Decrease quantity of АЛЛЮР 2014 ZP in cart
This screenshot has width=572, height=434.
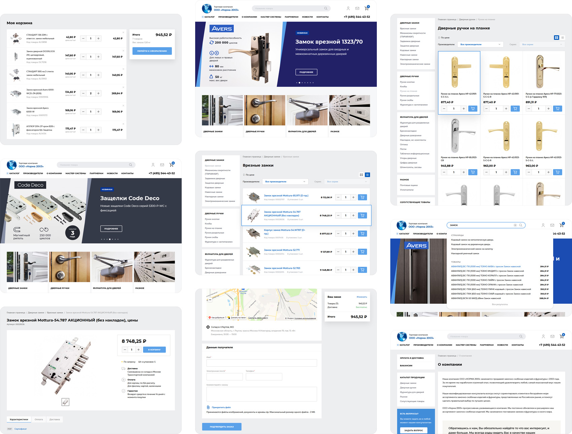point(83,130)
